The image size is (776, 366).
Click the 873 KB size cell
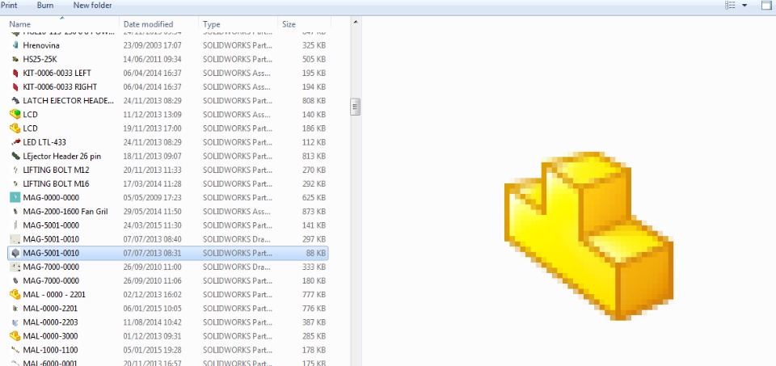pos(314,211)
